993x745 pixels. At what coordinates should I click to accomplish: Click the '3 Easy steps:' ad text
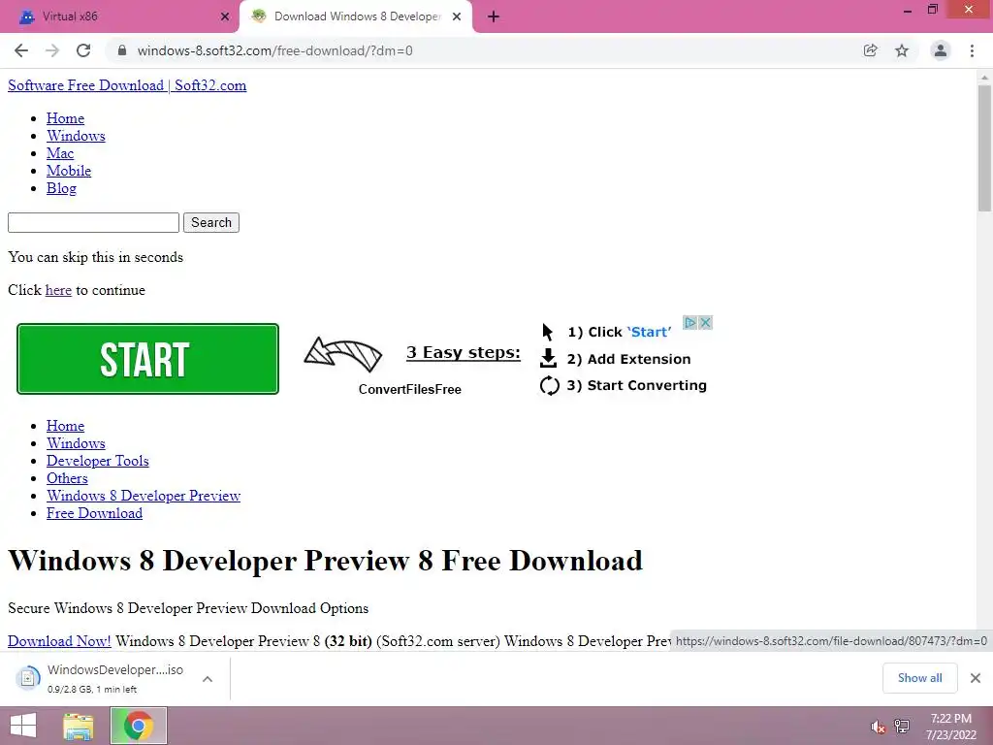tap(463, 352)
